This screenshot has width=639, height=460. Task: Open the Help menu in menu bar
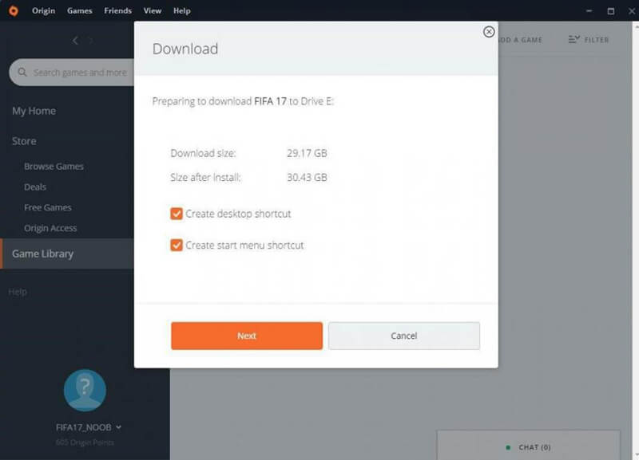tap(182, 10)
